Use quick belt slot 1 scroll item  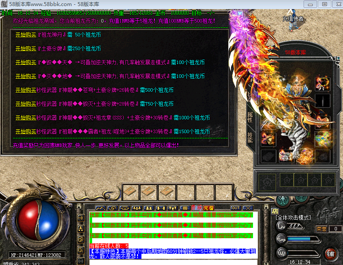tap(131, 192)
